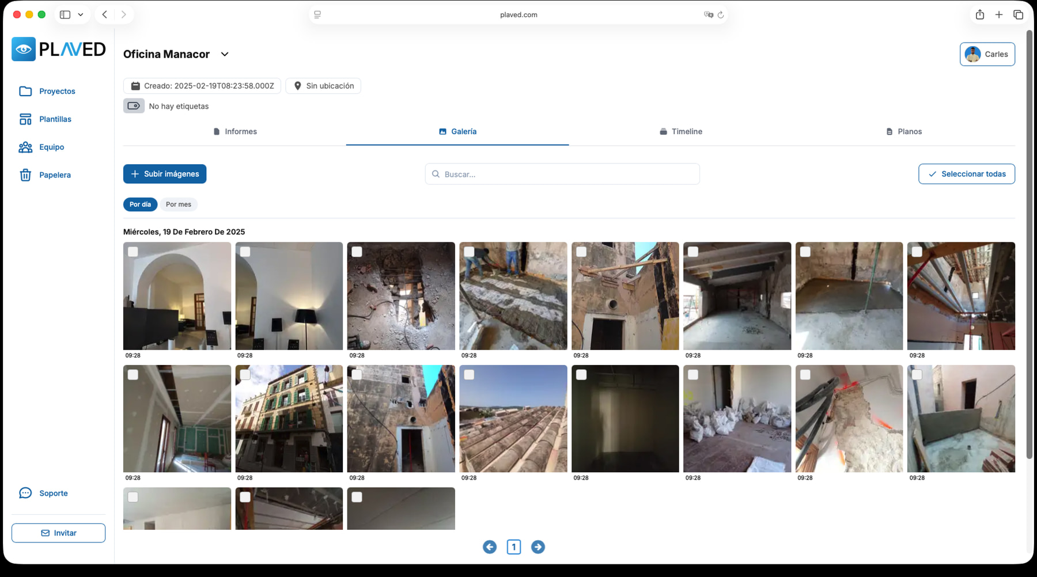Screen dimensions: 1037x577
Task: Switch to the Planos tab
Action: tap(903, 132)
